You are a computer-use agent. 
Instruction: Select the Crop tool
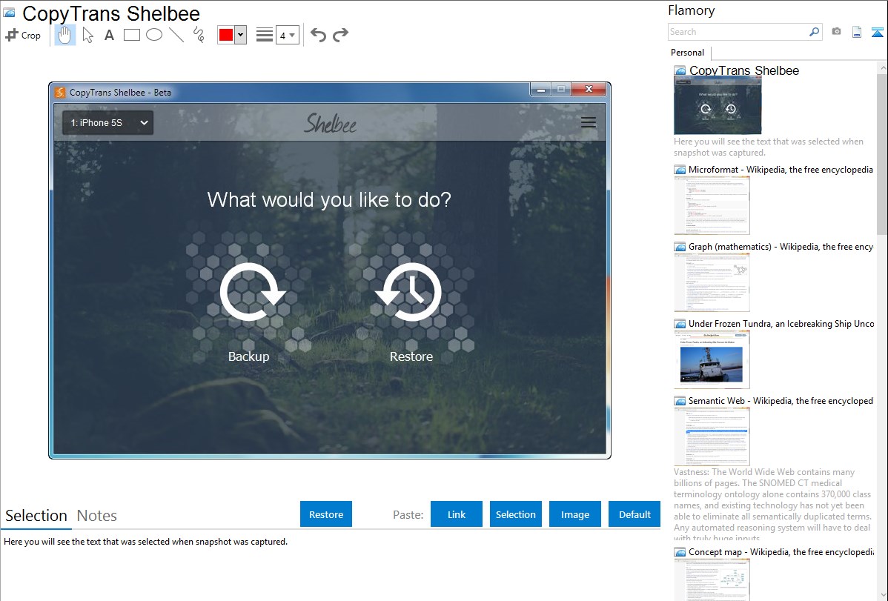coord(23,35)
